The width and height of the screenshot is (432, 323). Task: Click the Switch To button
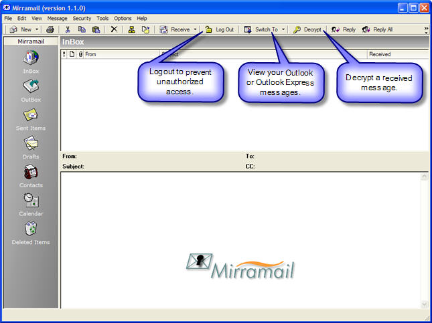click(x=261, y=29)
